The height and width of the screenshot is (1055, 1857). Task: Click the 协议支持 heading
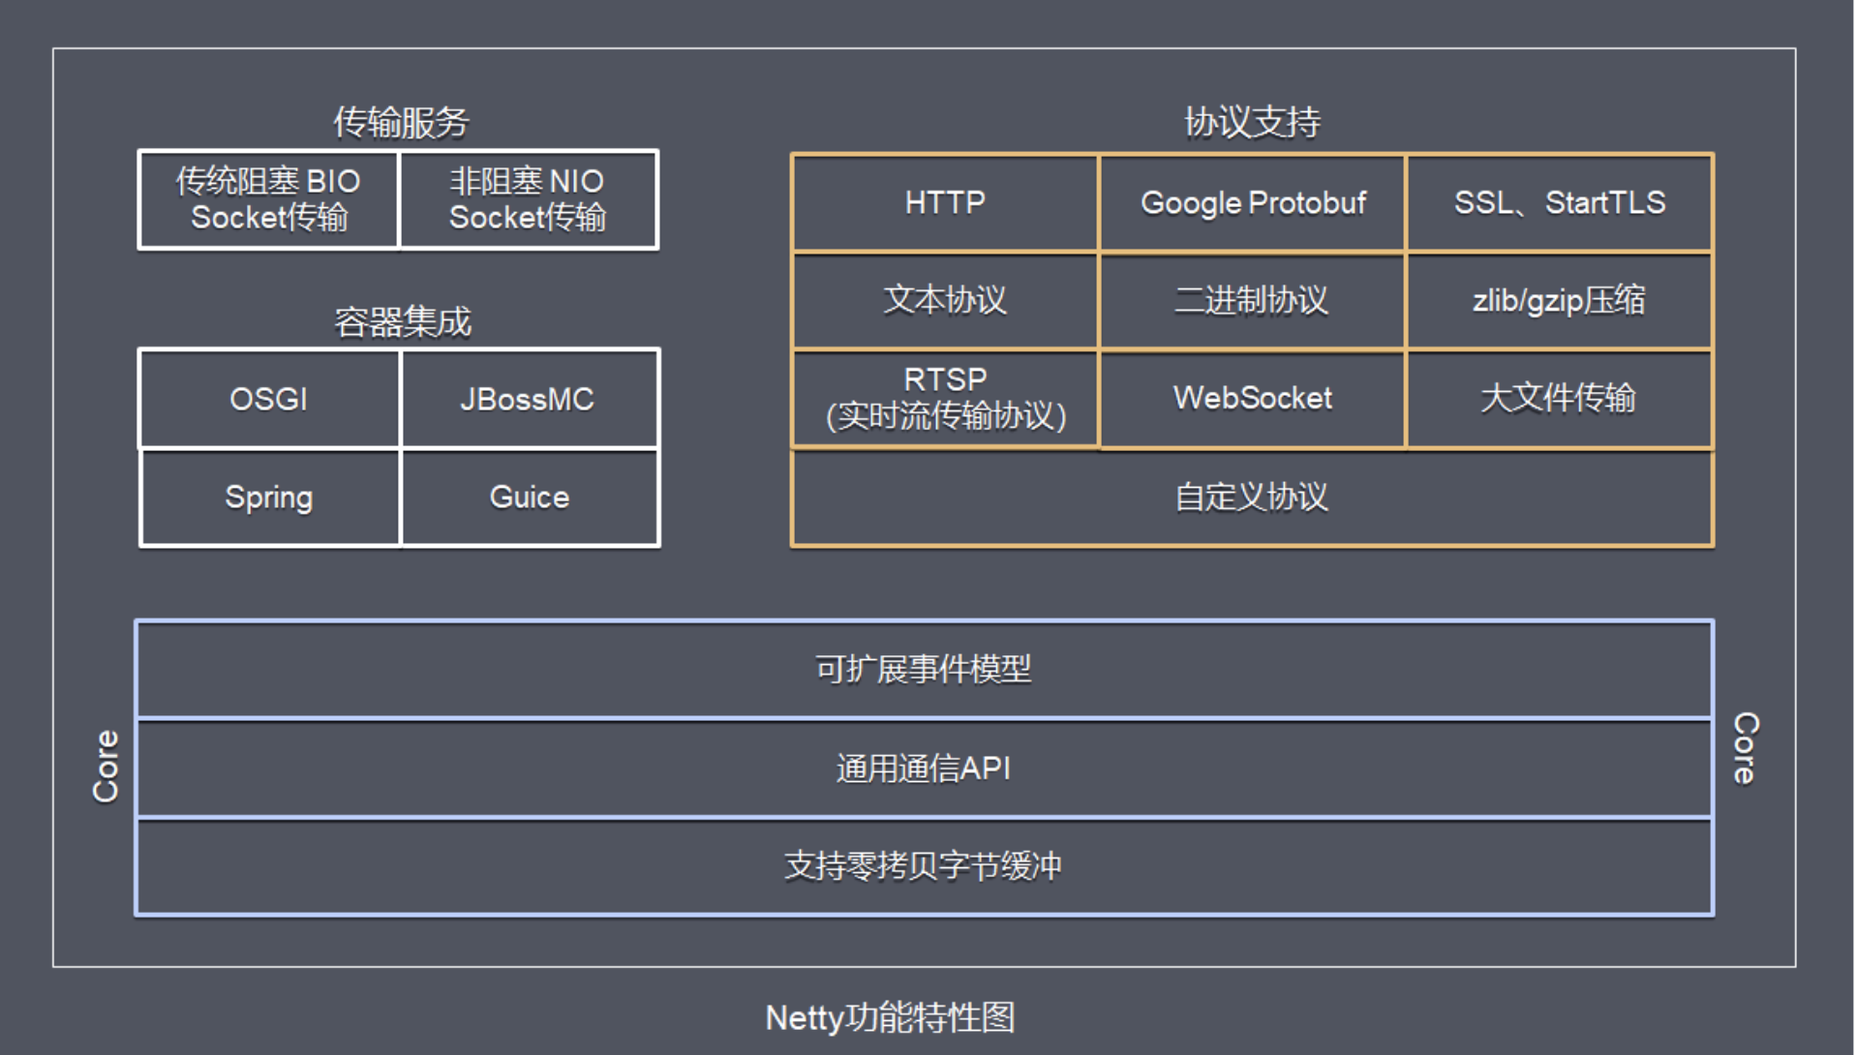point(1252,122)
